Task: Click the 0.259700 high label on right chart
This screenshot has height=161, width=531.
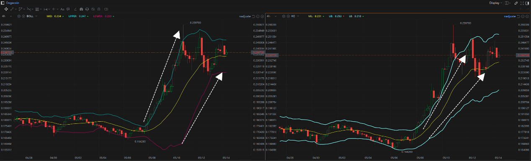Action: (x=465, y=23)
